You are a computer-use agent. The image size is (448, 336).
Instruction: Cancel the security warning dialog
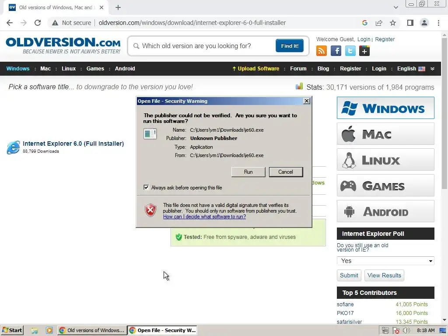click(286, 172)
